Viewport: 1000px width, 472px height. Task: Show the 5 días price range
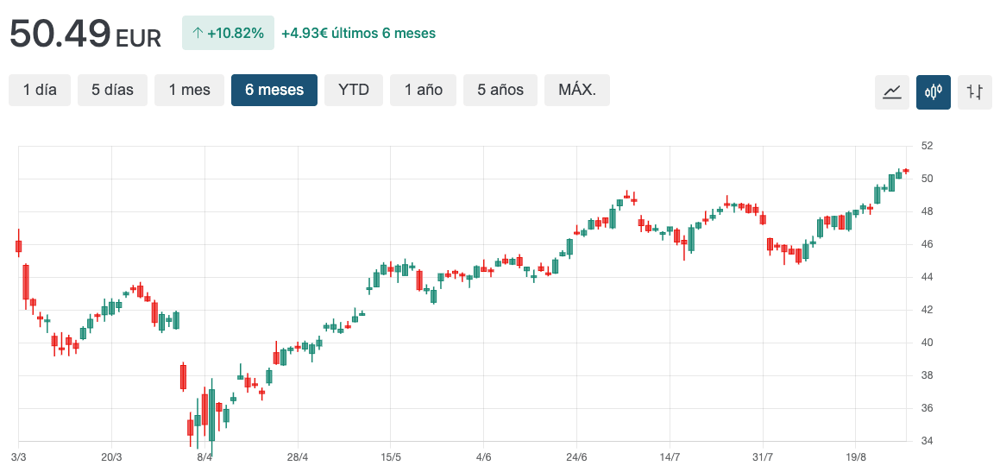point(112,90)
